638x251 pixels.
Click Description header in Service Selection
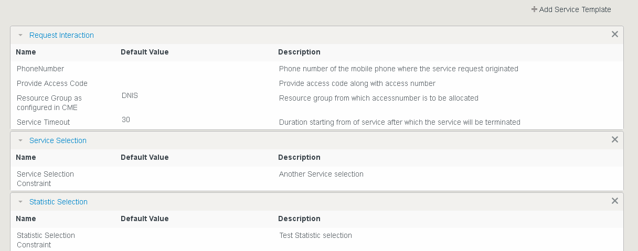pos(299,157)
